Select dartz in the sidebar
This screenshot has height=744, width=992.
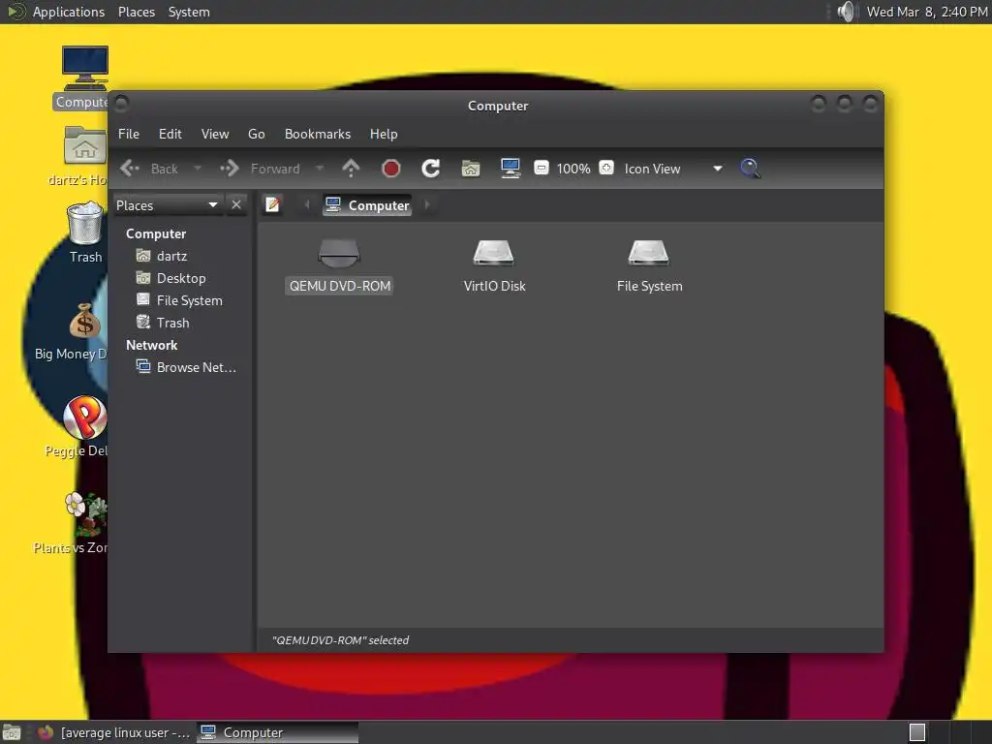click(x=171, y=256)
